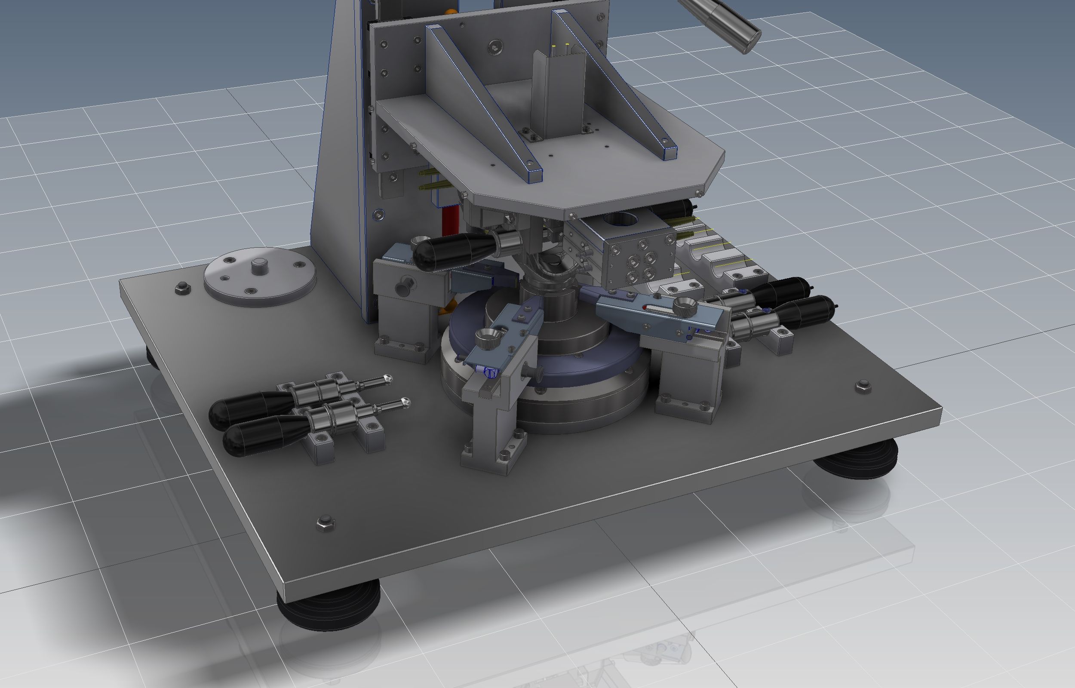
Task: Select the hex bolt near the right corner
Action: [863, 386]
